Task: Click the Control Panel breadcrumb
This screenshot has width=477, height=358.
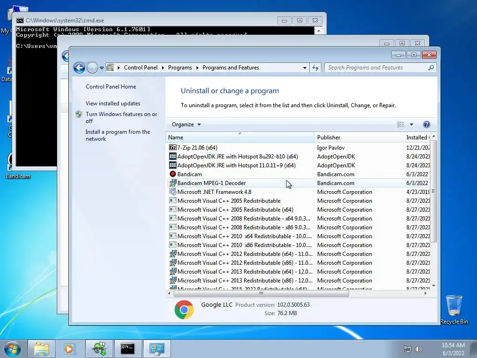Action: (x=141, y=68)
